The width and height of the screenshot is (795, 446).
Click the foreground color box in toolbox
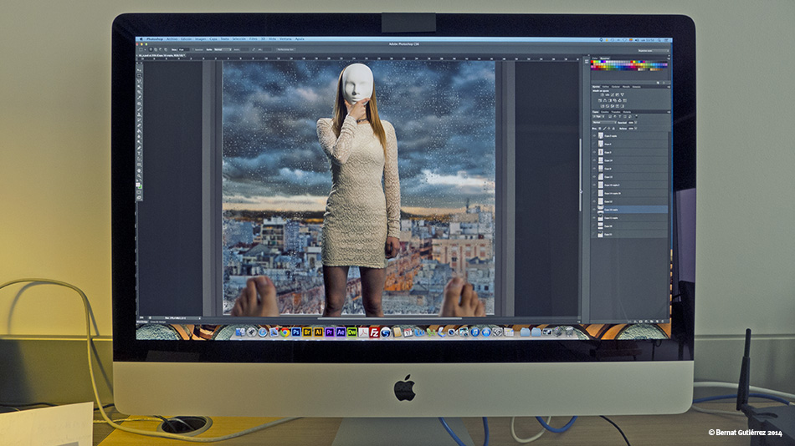pyautogui.click(x=137, y=185)
